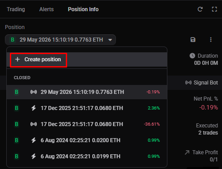The width and height of the screenshot is (222, 169).
Task: Click B badge on 0.0199 ETH row
Action: point(17,156)
